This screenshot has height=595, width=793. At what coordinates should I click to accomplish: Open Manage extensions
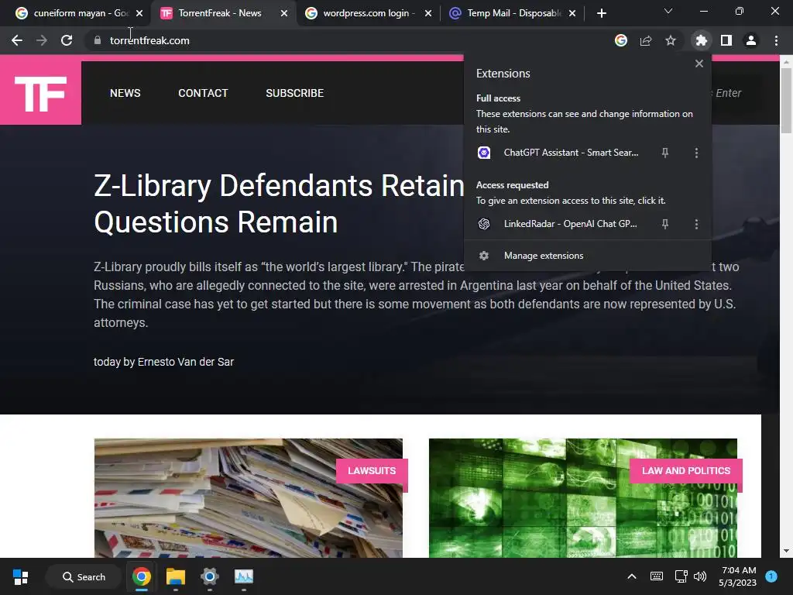(x=588, y=256)
